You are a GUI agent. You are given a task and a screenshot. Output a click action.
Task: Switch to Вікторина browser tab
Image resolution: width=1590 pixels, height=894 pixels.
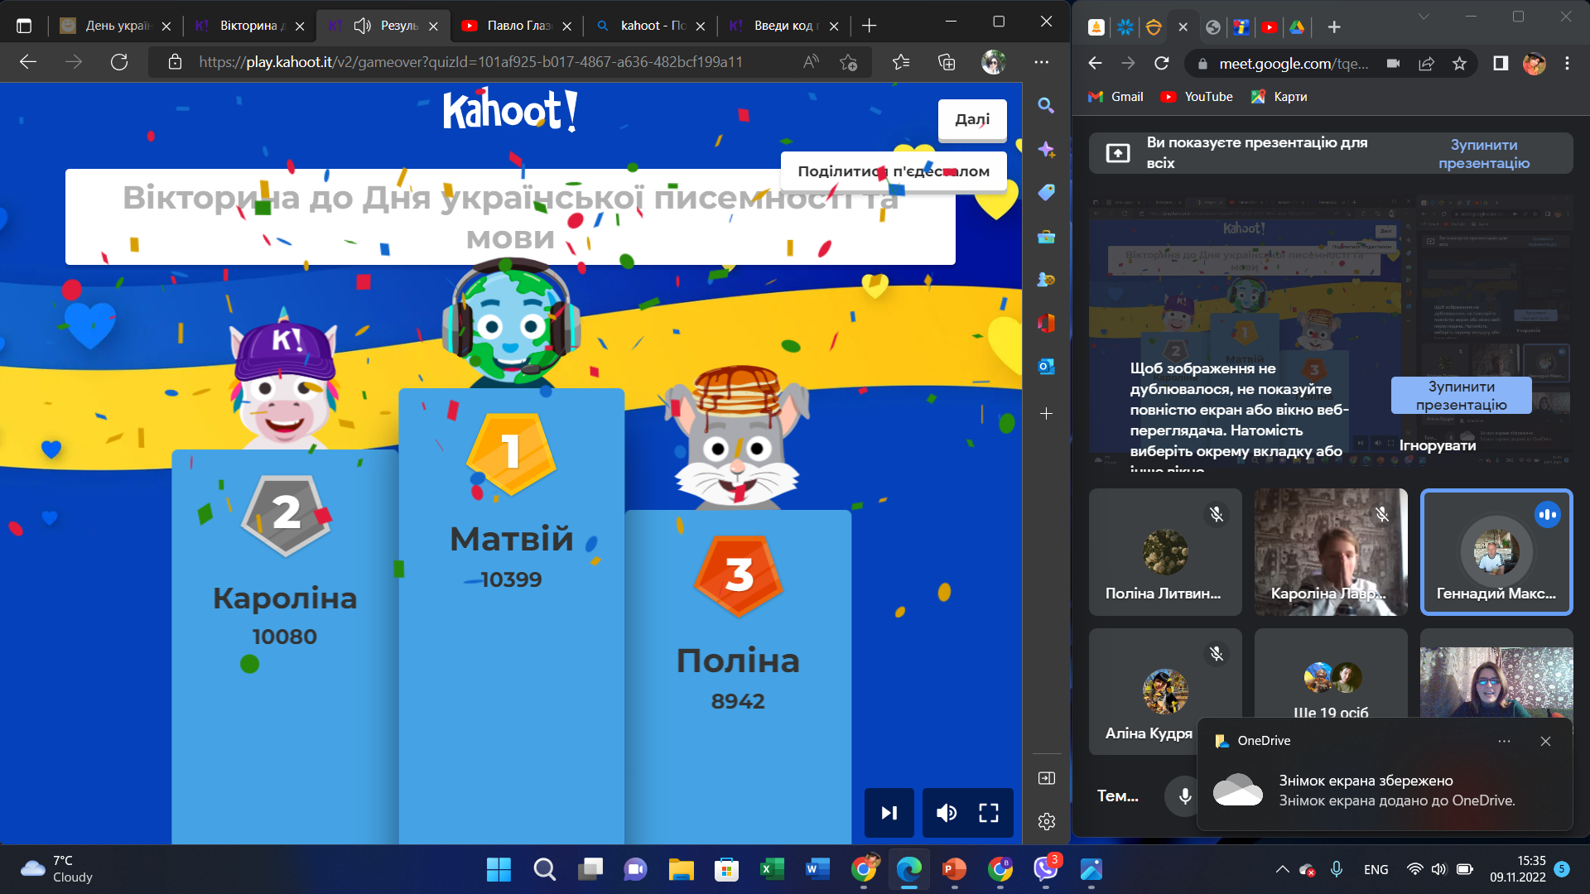pyautogui.click(x=248, y=26)
